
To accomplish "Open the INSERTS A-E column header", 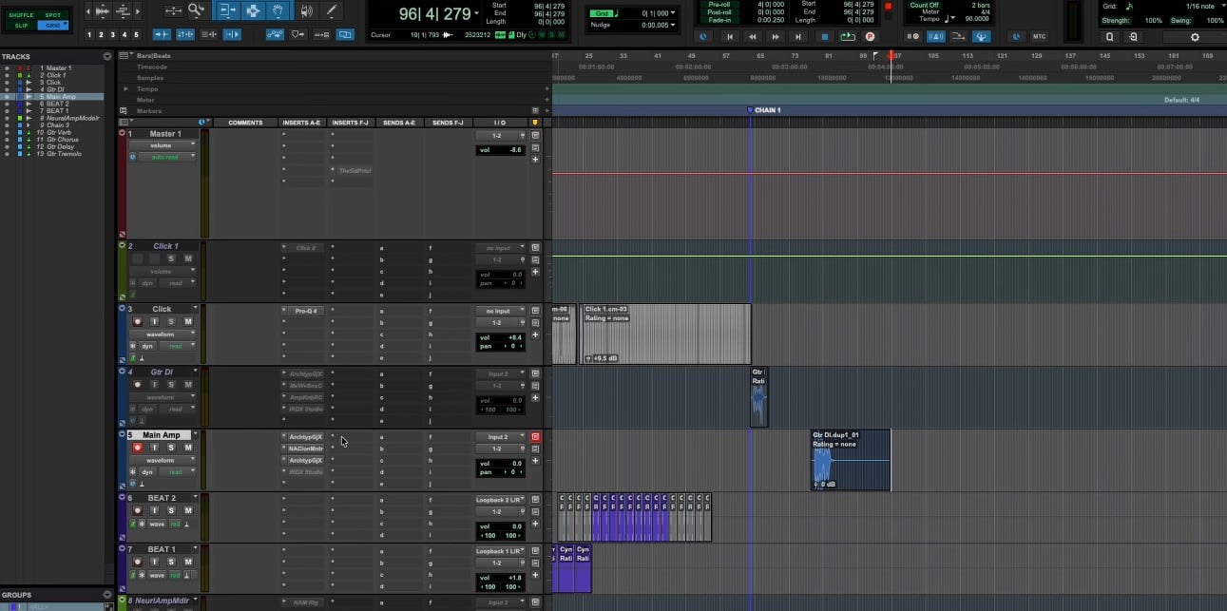I will point(302,123).
